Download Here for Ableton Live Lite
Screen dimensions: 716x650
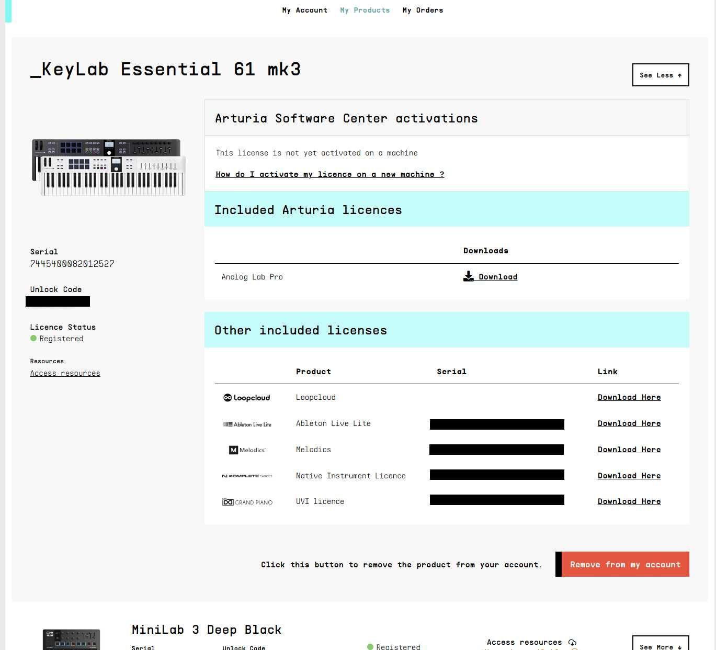[x=629, y=423]
